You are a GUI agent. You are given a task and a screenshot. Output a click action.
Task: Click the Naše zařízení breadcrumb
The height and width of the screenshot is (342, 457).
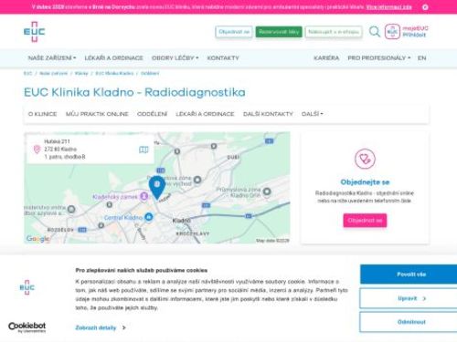53,73
